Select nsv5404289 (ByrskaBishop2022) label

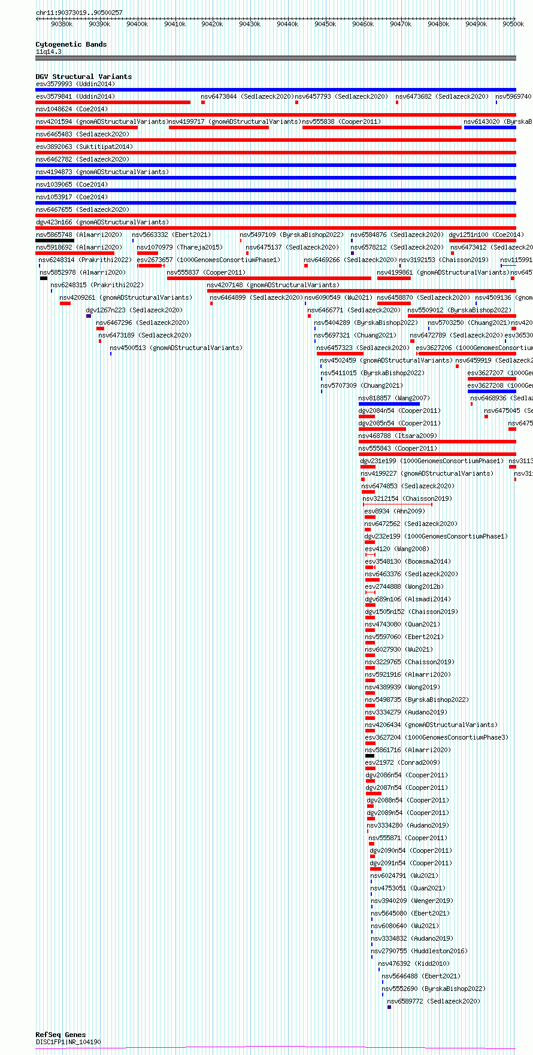(366, 323)
